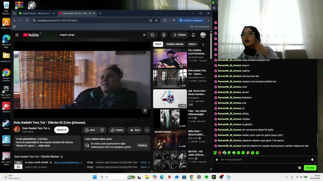Open Netflix from the taskbar
Screen dimensions: 323x181
click(169, 177)
